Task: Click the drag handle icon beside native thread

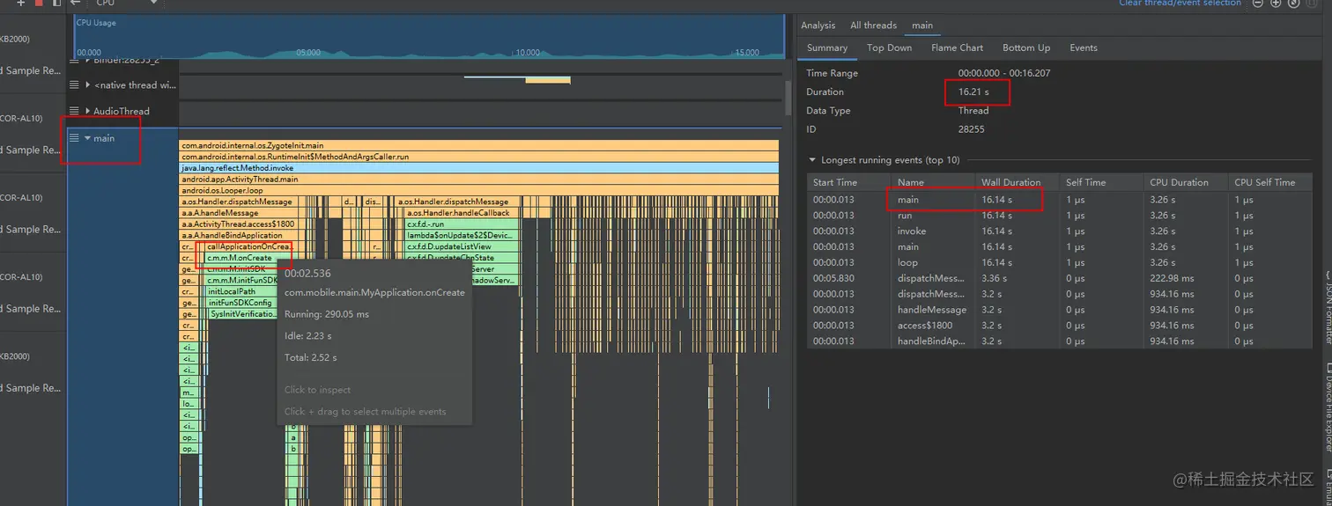Action: pyautogui.click(x=75, y=85)
